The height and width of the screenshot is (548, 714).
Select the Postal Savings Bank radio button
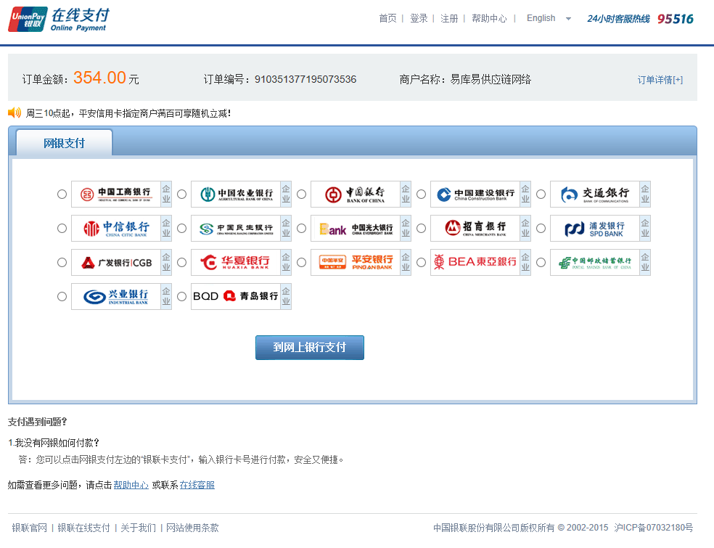point(541,262)
